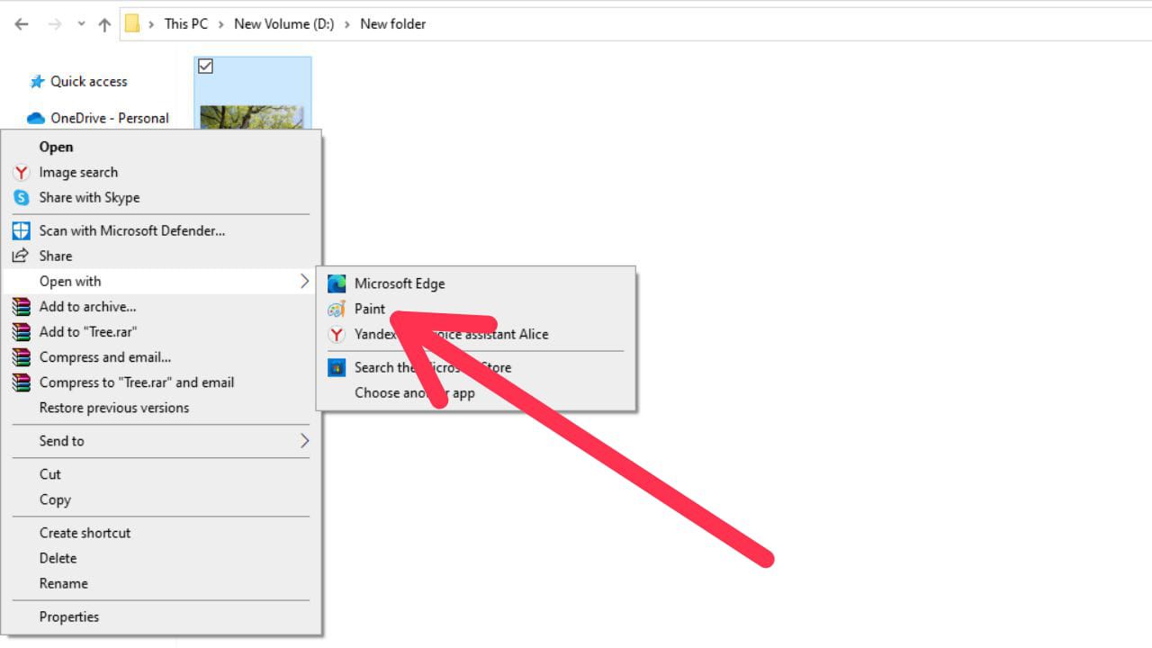1152x648 pixels.
Task: Click WinRAR icon beside Add to "Tree.rar"
Action: click(x=22, y=331)
